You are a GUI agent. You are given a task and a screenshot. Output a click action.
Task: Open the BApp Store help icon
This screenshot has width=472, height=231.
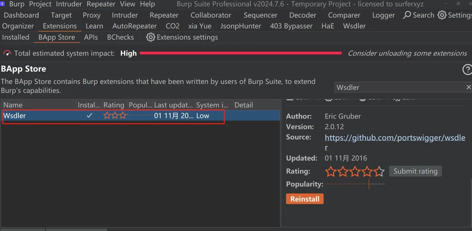point(467,70)
